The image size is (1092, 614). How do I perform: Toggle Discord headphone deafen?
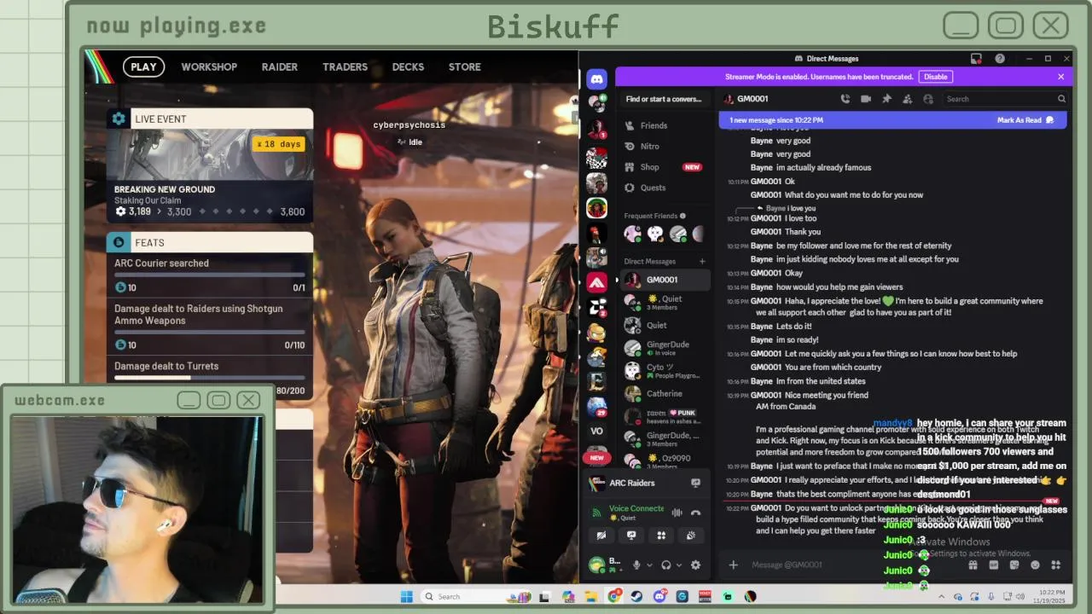(x=666, y=565)
